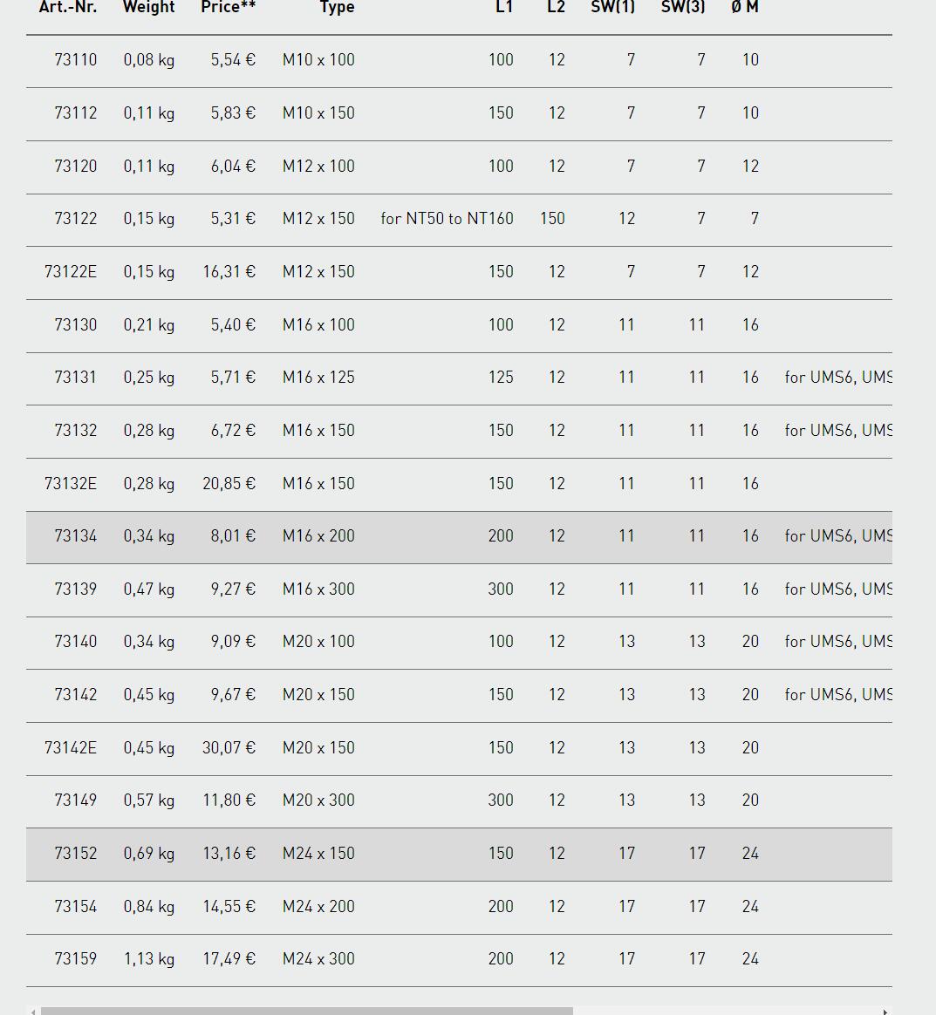The width and height of the screenshot is (936, 1015).
Task: Click the SW(1) column header
Action: pos(612,7)
